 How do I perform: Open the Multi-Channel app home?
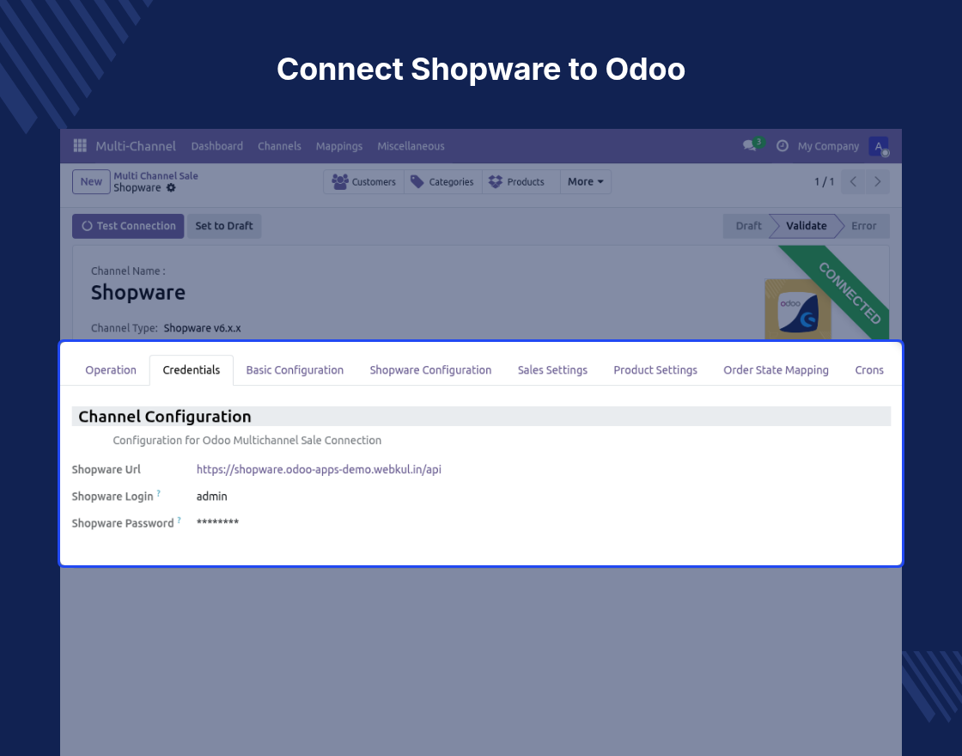pos(136,146)
